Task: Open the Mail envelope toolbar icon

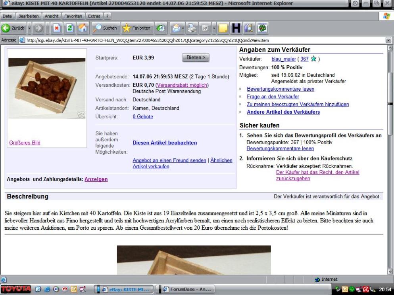Action: [176, 28]
